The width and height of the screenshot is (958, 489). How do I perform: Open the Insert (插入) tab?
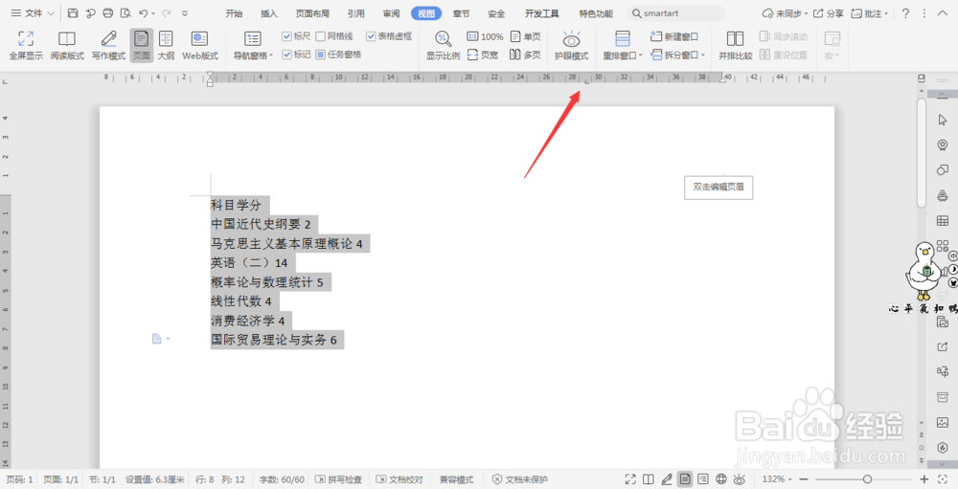[x=269, y=13]
